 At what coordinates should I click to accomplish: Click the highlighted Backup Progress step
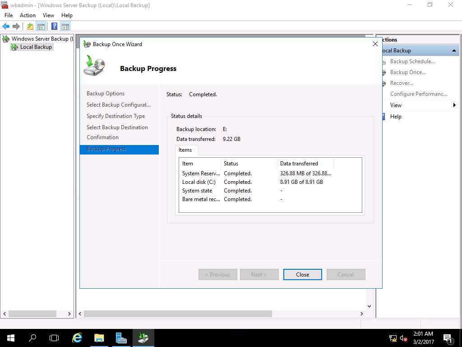coord(119,149)
